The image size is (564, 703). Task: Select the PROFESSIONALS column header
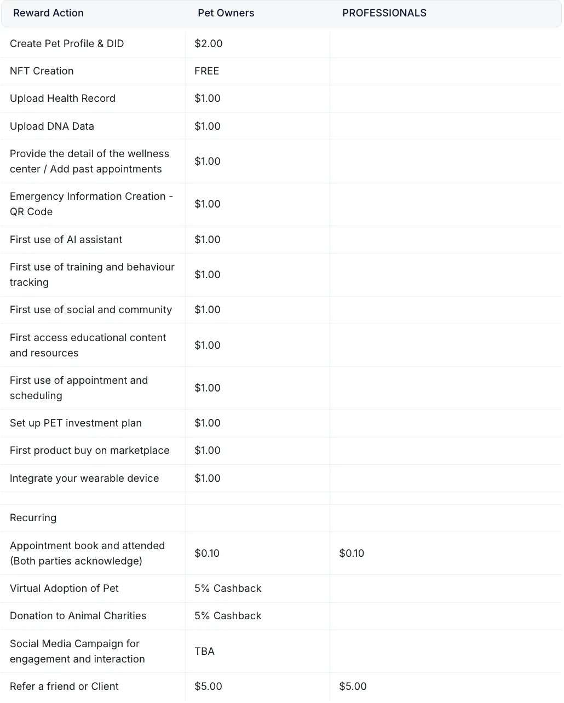click(x=384, y=13)
